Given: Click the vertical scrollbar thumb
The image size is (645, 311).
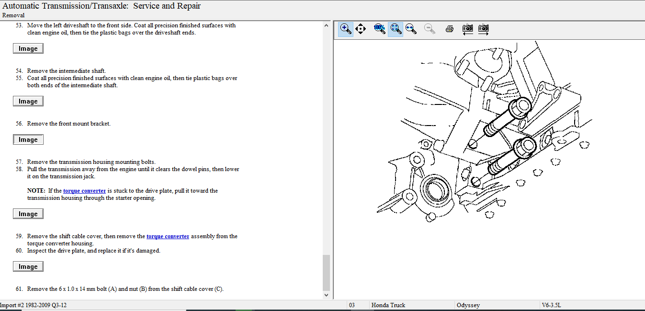Looking at the screenshot, I should [x=327, y=272].
